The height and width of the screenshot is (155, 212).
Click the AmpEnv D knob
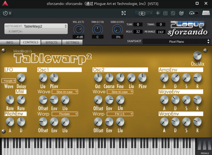(175, 78)
